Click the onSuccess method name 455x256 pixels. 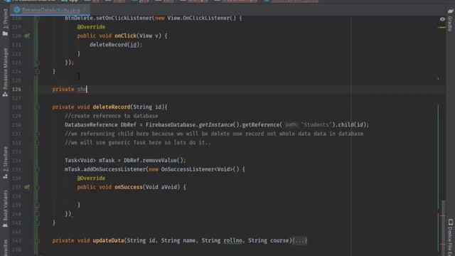tap(128, 187)
